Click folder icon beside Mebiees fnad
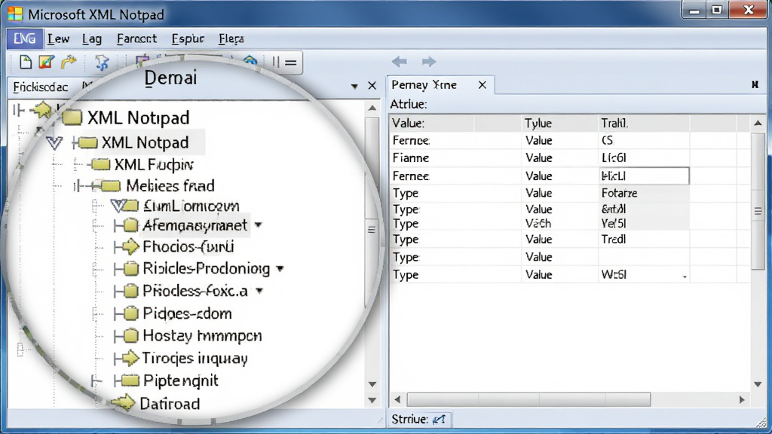Image resolution: width=772 pixels, height=434 pixels. pos(110,185)
